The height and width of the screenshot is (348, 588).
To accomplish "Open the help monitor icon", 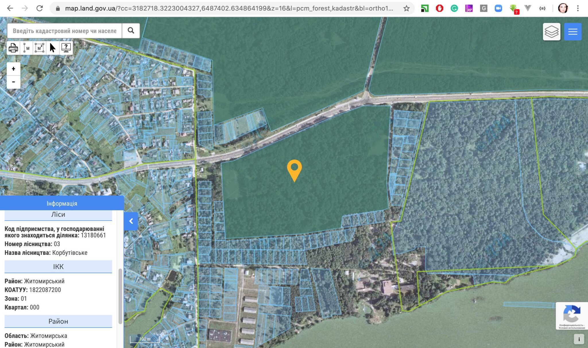I will [66, 48].
